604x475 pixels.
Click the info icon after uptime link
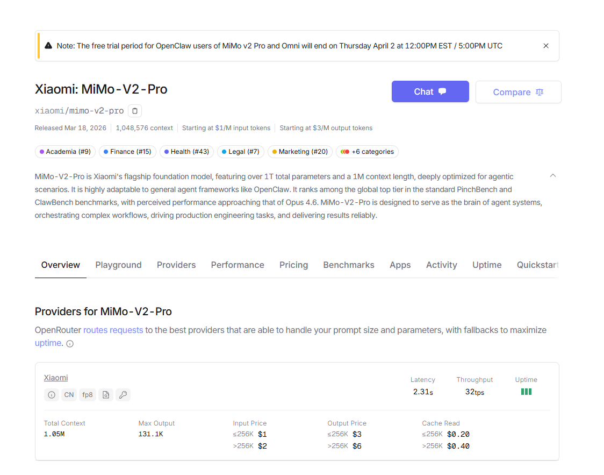70,344
